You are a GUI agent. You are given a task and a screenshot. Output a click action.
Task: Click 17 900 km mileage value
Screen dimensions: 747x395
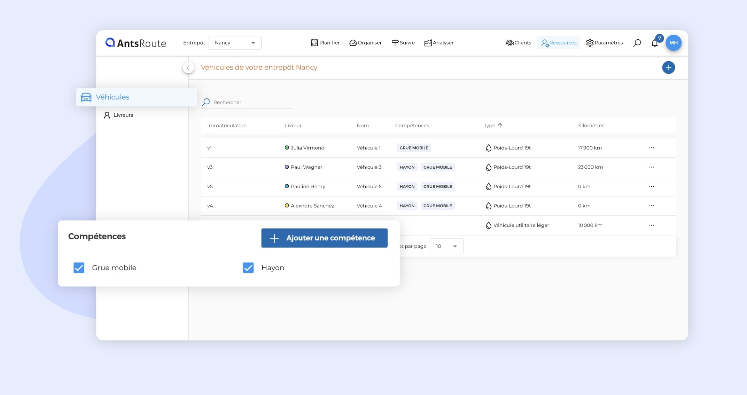click(x=590, y=148)
